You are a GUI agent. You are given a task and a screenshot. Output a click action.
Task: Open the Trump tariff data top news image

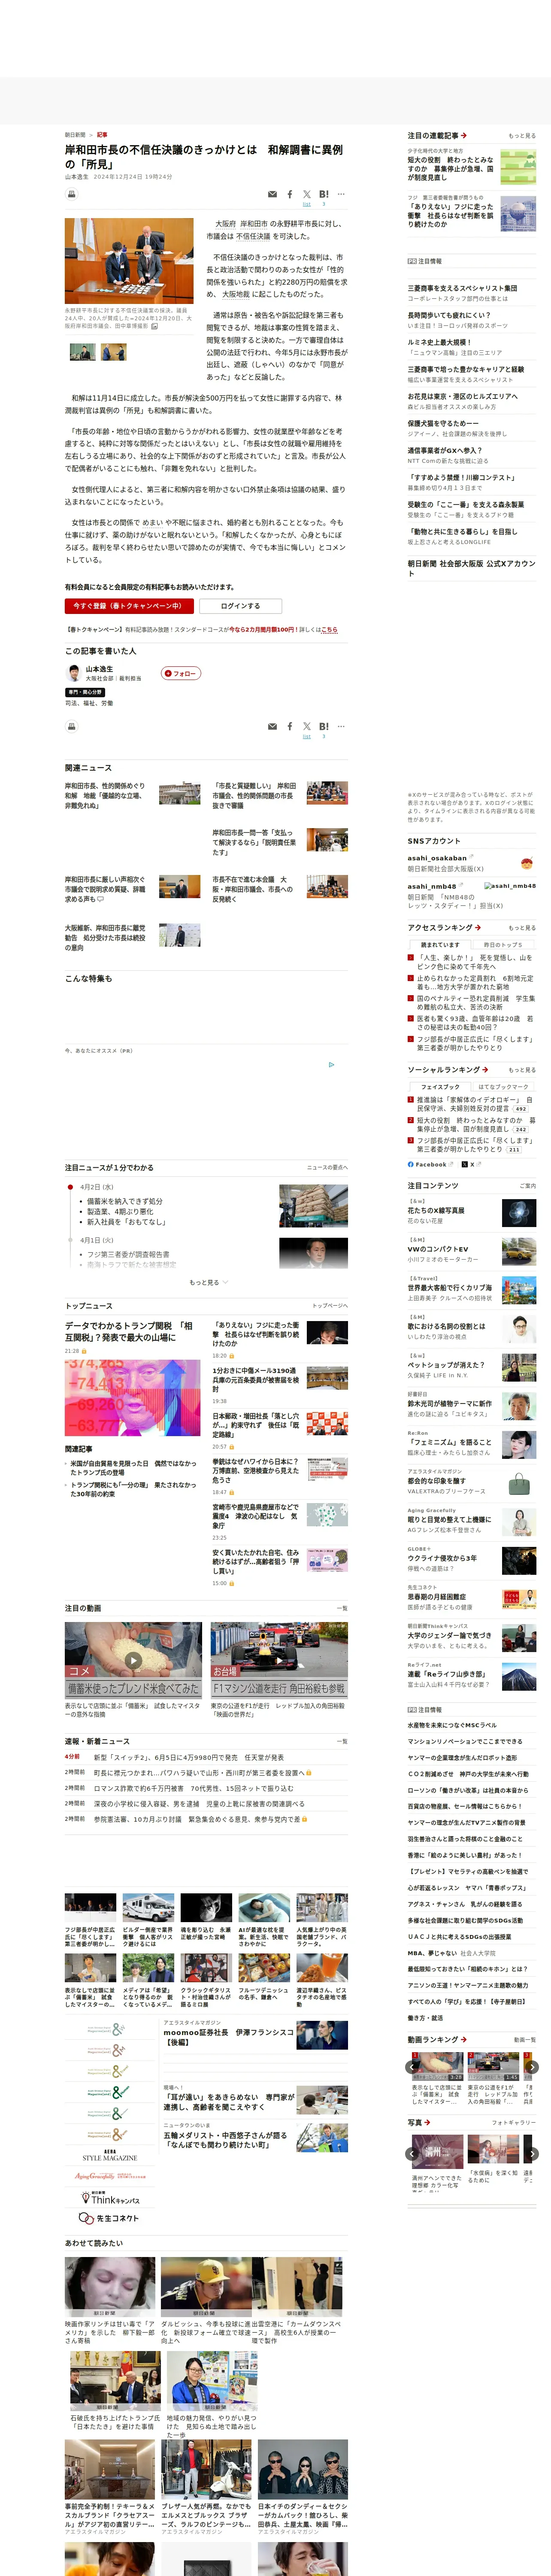point(133,1397)
